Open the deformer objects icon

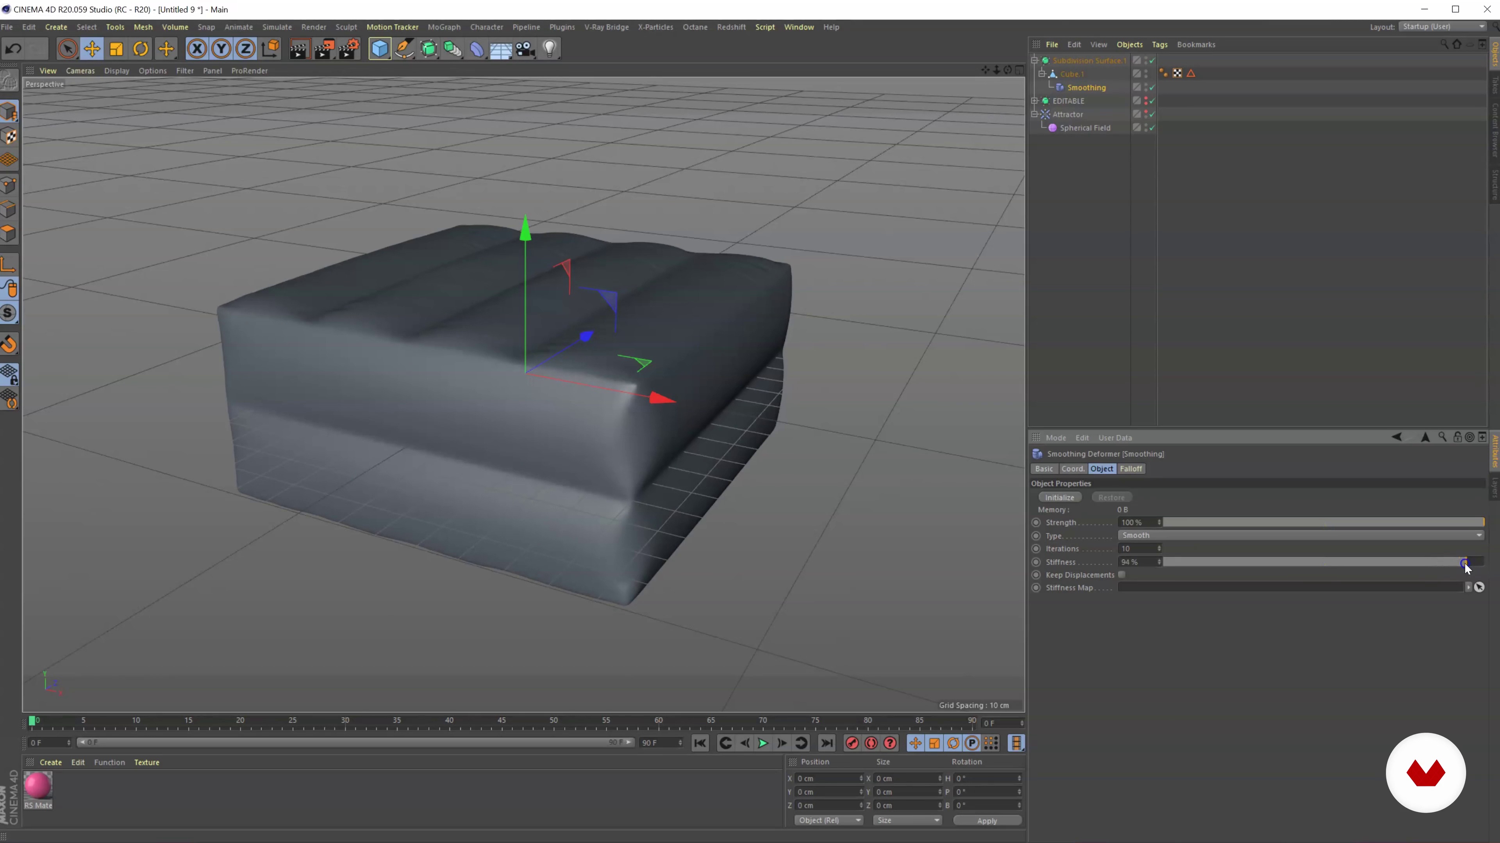(477, 49)
